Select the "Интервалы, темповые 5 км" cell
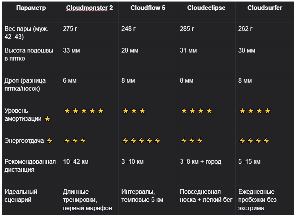This screenshot has height=217, width=296. [x=142, y=195]
